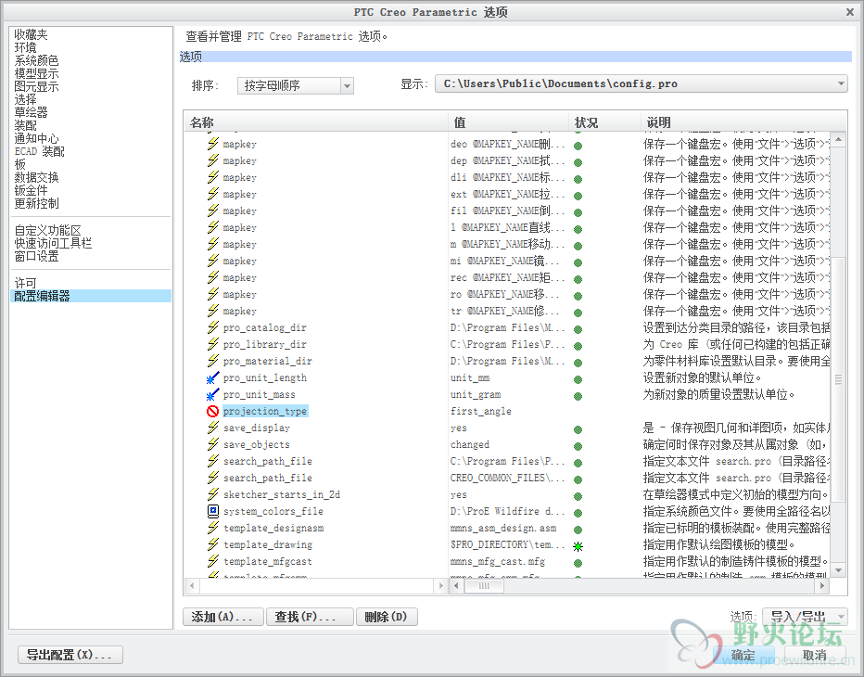
Task: Click the lightning icon of mapkey with value tr
Action: [212, 311]
